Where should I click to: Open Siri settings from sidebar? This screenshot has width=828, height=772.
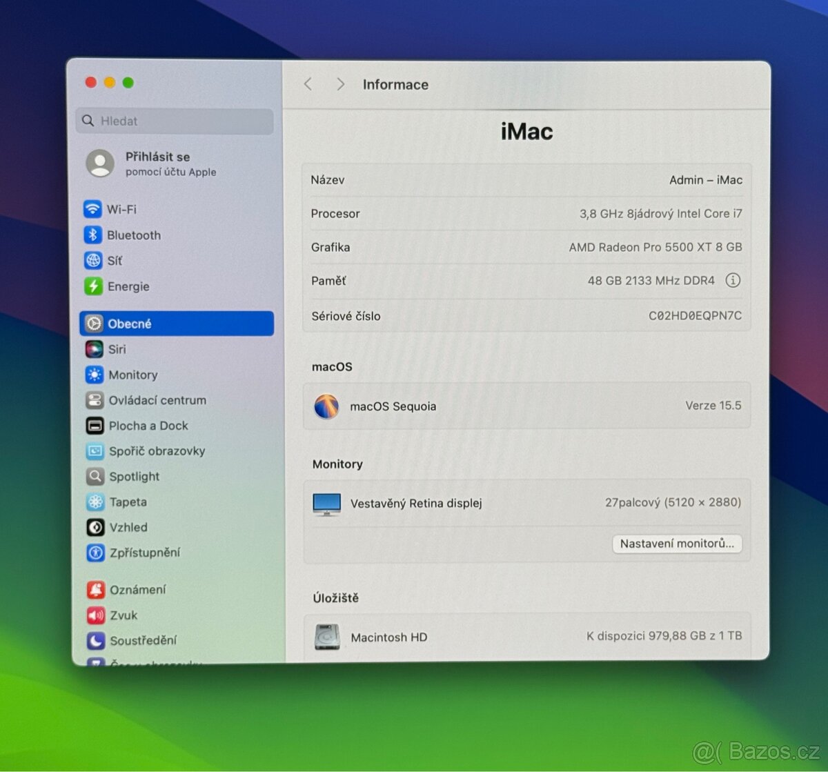point(117,349)
